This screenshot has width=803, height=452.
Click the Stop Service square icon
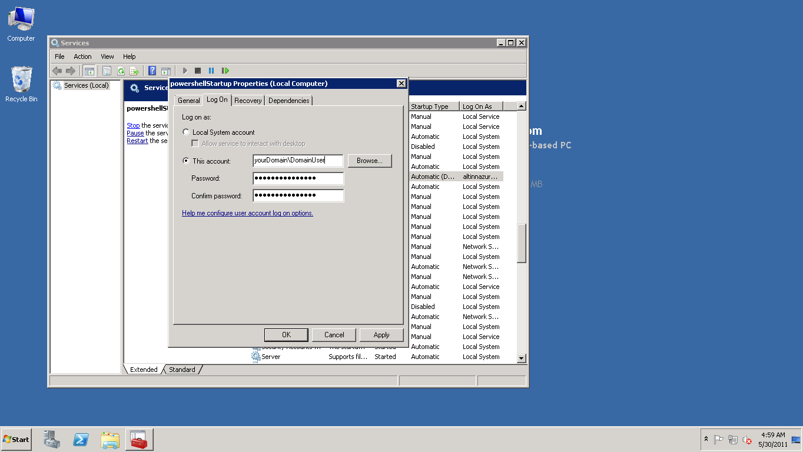tap(198, 71)
